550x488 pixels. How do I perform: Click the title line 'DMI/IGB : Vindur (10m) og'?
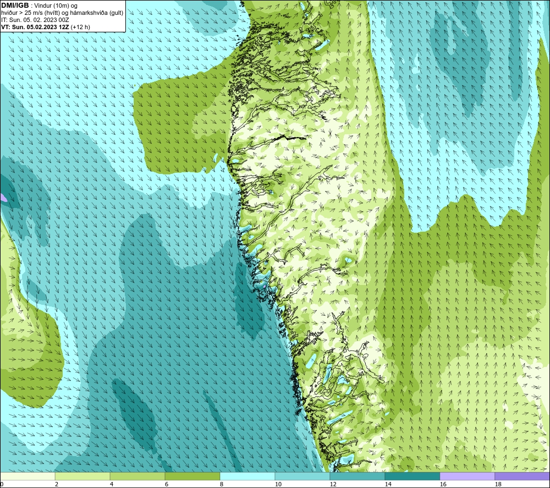[x=39, y=6]
